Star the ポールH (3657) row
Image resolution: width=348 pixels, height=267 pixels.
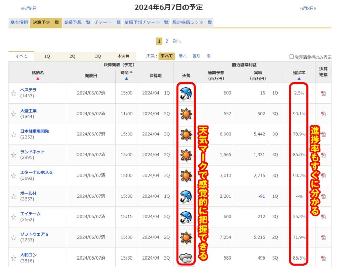(x=14, y=196)
